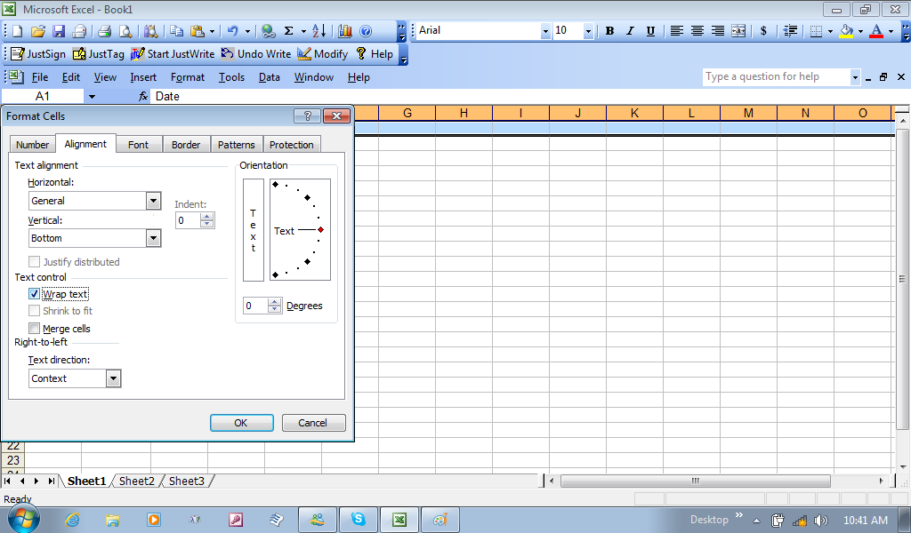Cancel the Format Cells dialog

pos(313,423)
